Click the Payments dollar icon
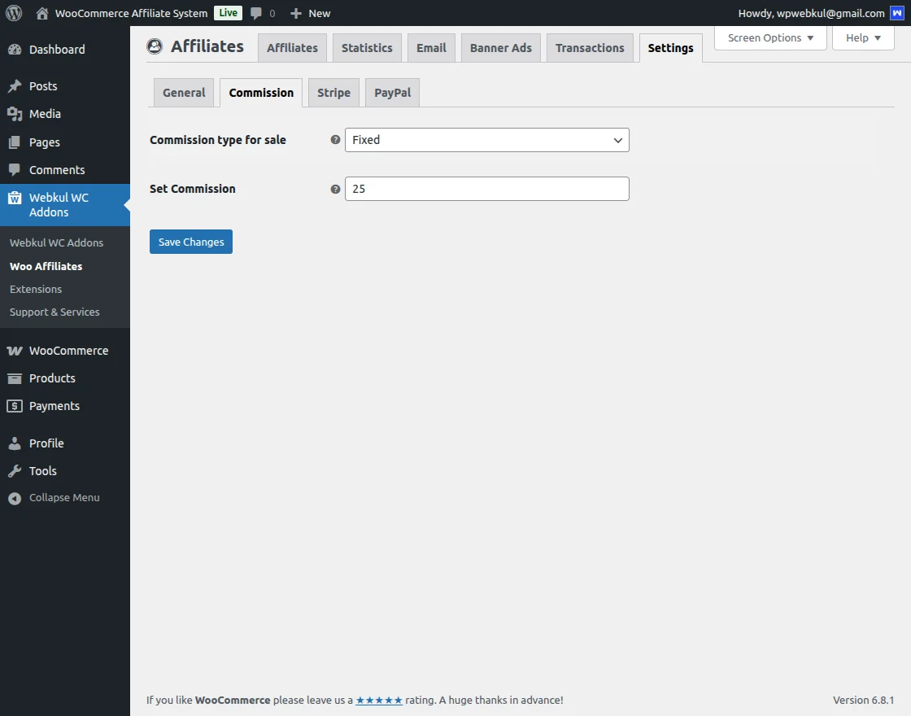The width and height of the screenshot is (911, 716). [x=15, y=406]
